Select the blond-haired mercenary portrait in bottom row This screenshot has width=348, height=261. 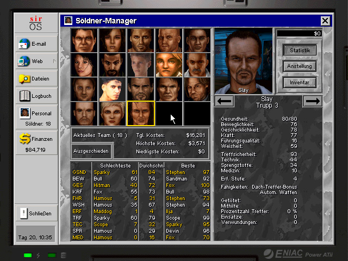point(113,113)
